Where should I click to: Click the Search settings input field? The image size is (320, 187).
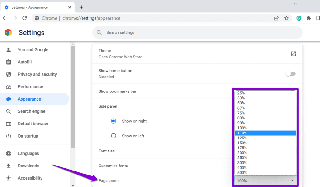point(197,33)
